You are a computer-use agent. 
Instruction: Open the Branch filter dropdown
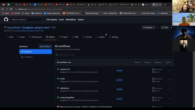158,62
